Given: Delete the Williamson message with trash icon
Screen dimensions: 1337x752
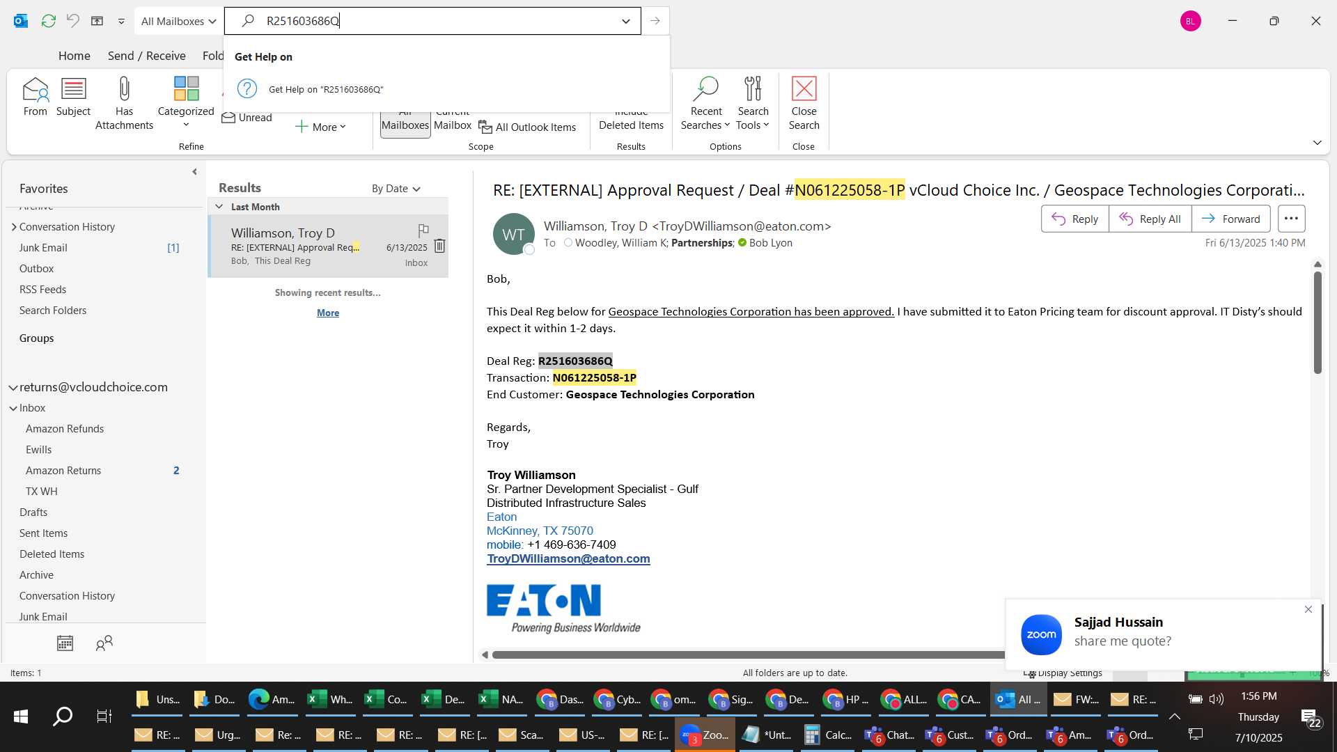Looking at the screenshot, I should pos(439,246).
